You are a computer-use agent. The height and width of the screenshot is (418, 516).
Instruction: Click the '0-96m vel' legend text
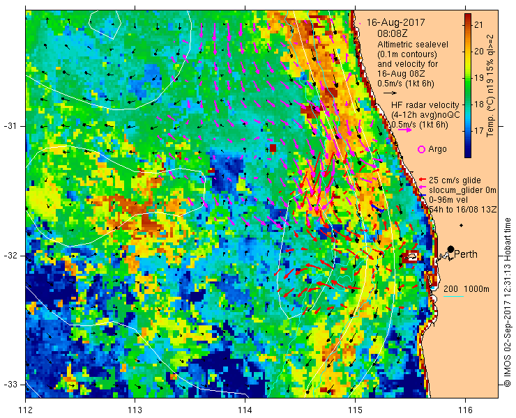[x=448, y=200]
